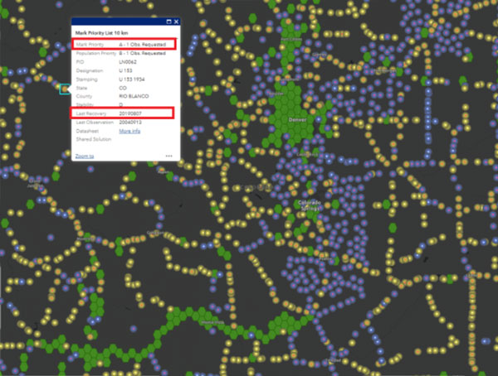This screenshot has width=498, height=376.
Task: Select the cyan-highlighted survey mark on map
Action: click(x=64, y=87)
